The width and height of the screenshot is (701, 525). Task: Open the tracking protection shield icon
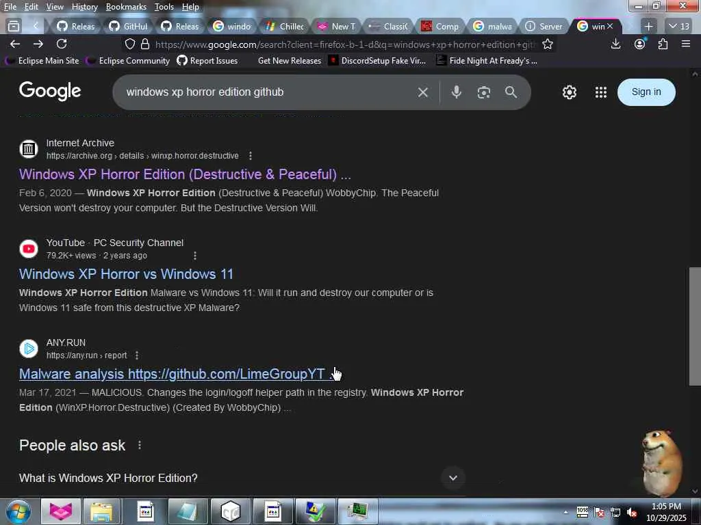point(130,44)
